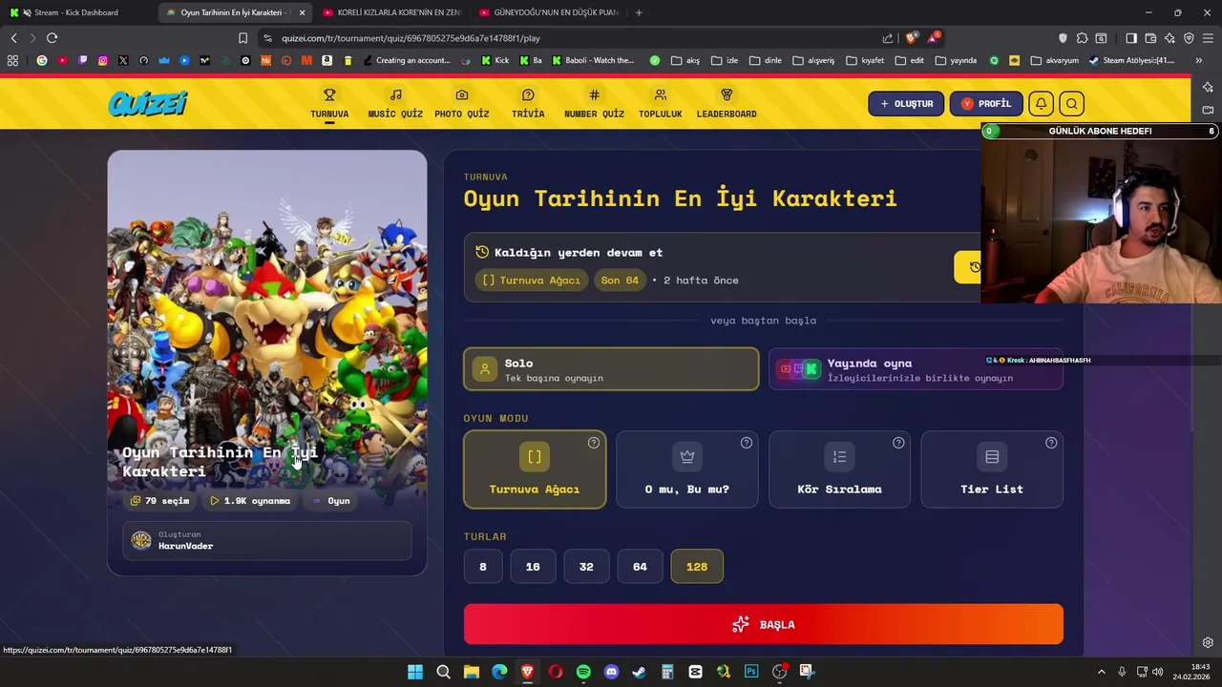Show help for Turnuva Ağacı mode
This screenshot has width=1222, height=687.
point(594,443)
